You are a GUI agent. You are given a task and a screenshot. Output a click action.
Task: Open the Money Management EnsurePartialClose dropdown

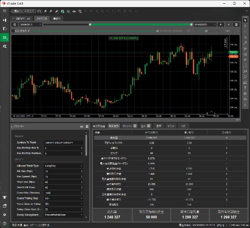[63, 215]
